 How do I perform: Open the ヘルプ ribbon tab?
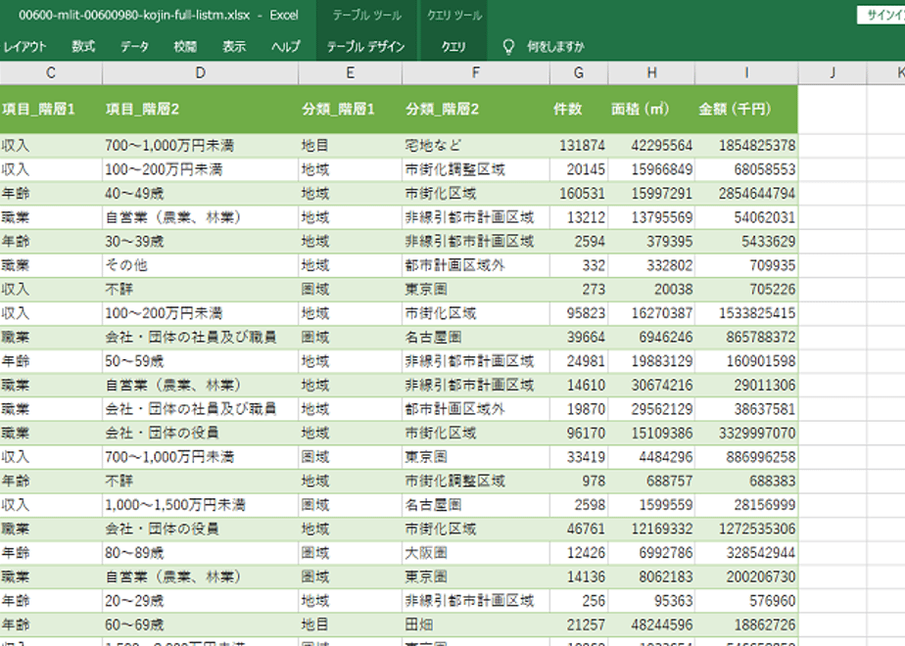(x=286, y=47)
